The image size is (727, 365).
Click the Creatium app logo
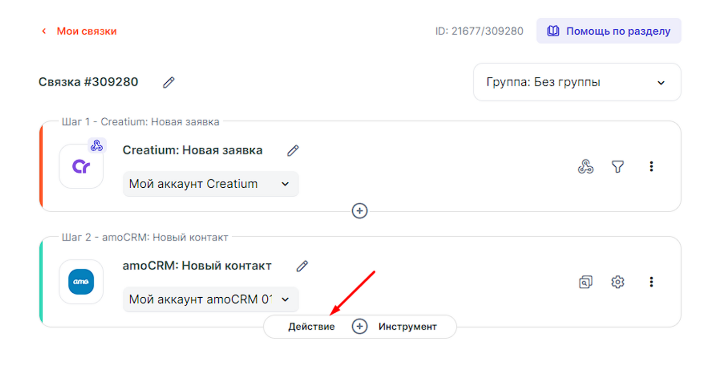coord(81,166)
